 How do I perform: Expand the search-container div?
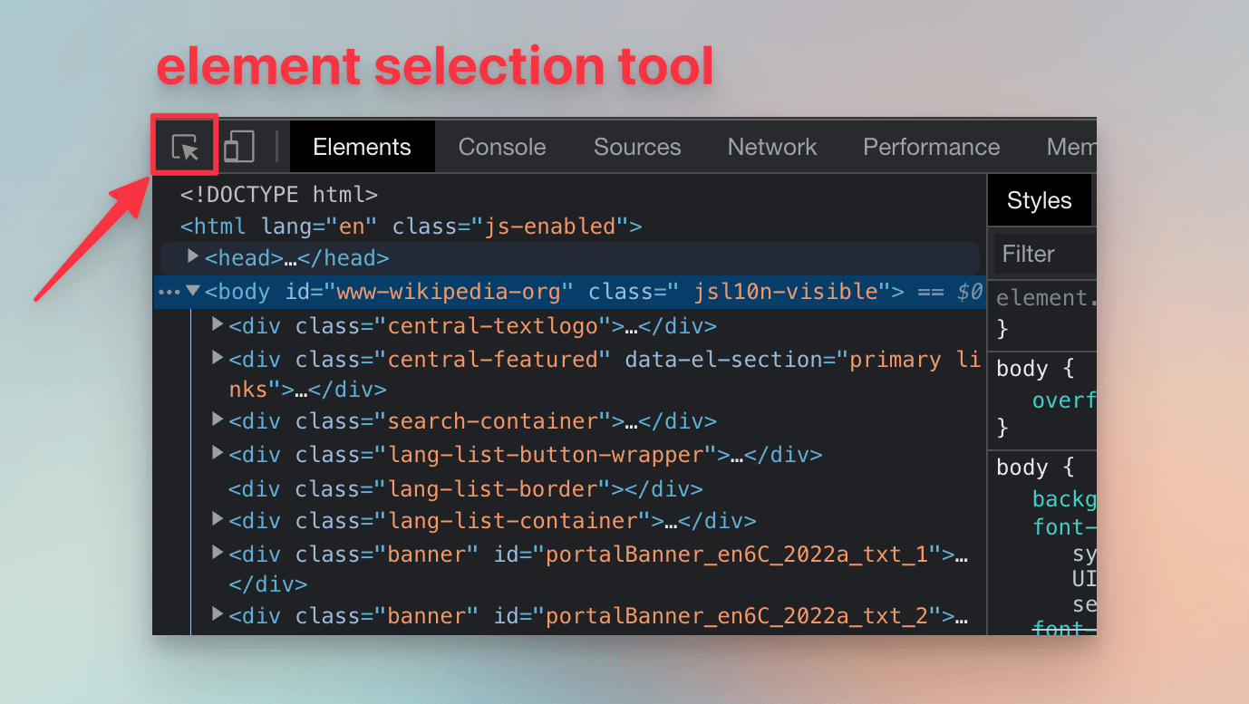(x=217, y=420)
